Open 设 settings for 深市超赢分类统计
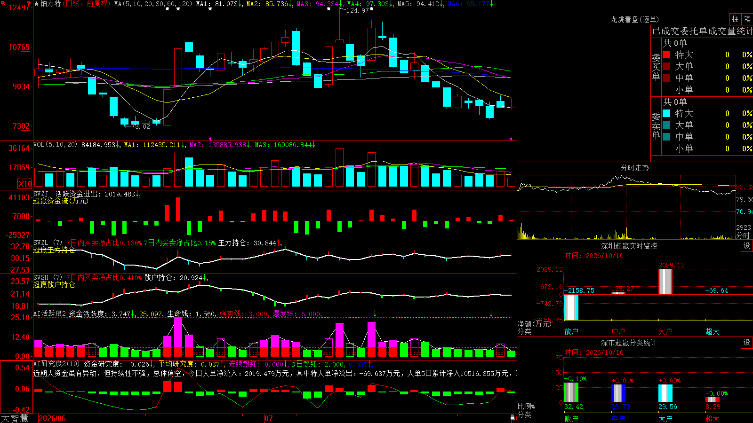This screenshot has height=423, width=753. click(747, 343)
